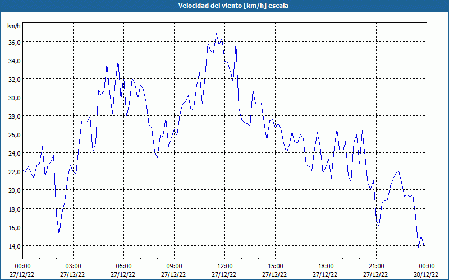Click the 06:00 time axis label
The image size is (449, 280).
[x=123, y=267]
